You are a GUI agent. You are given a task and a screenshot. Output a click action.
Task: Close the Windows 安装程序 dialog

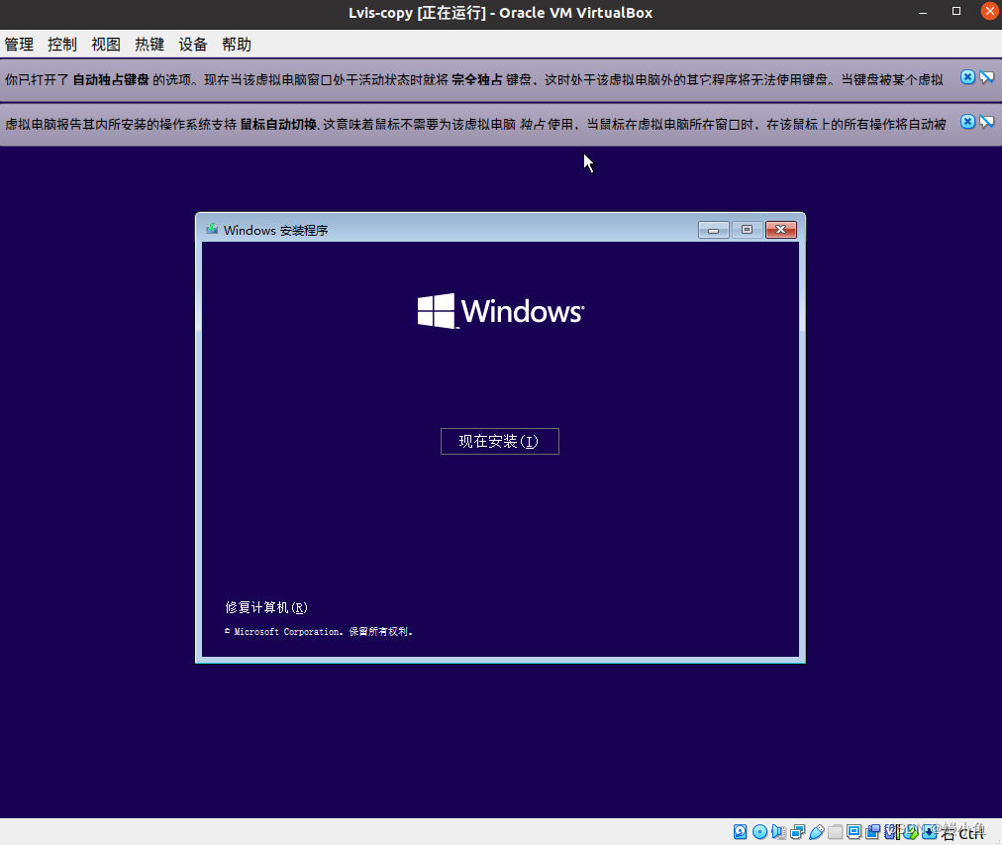click(781, 230)
